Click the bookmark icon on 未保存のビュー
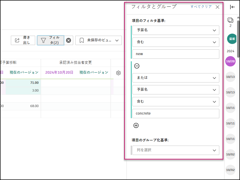This screenshot has width=240, height=180. tap(81, 40)
